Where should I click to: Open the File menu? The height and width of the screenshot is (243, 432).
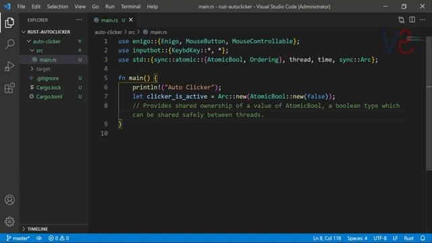(21, 6)
